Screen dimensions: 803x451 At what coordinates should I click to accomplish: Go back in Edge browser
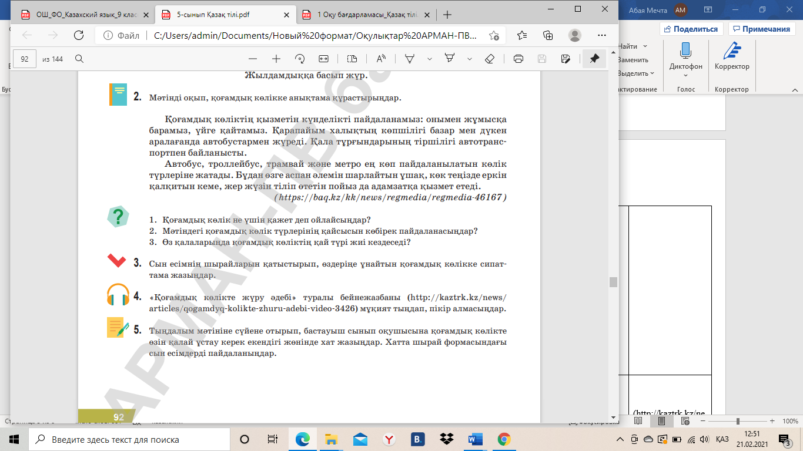27,35
